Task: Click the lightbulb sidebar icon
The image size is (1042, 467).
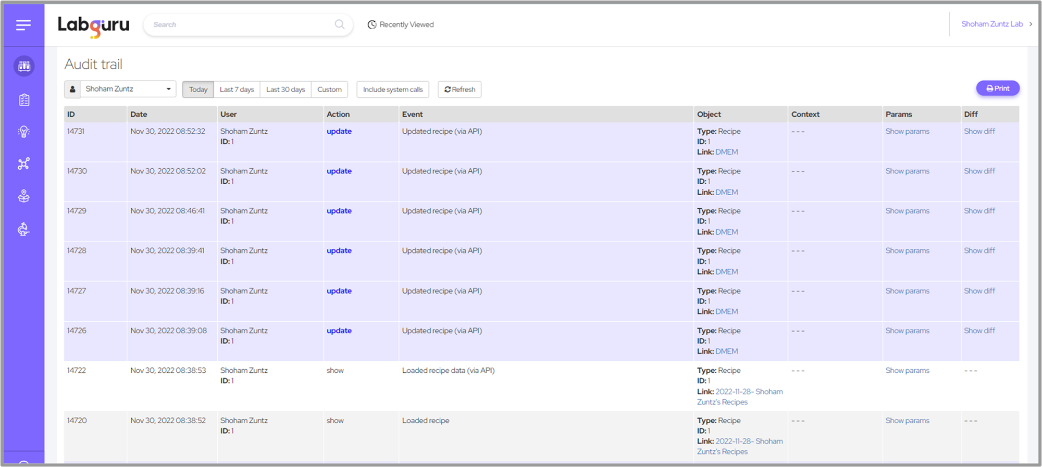Action: (24, 132)
